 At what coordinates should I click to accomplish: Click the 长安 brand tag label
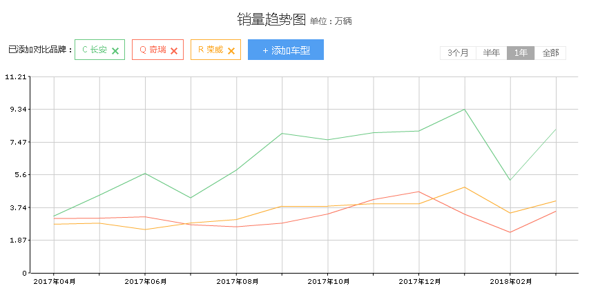click(x=95, y=50)
